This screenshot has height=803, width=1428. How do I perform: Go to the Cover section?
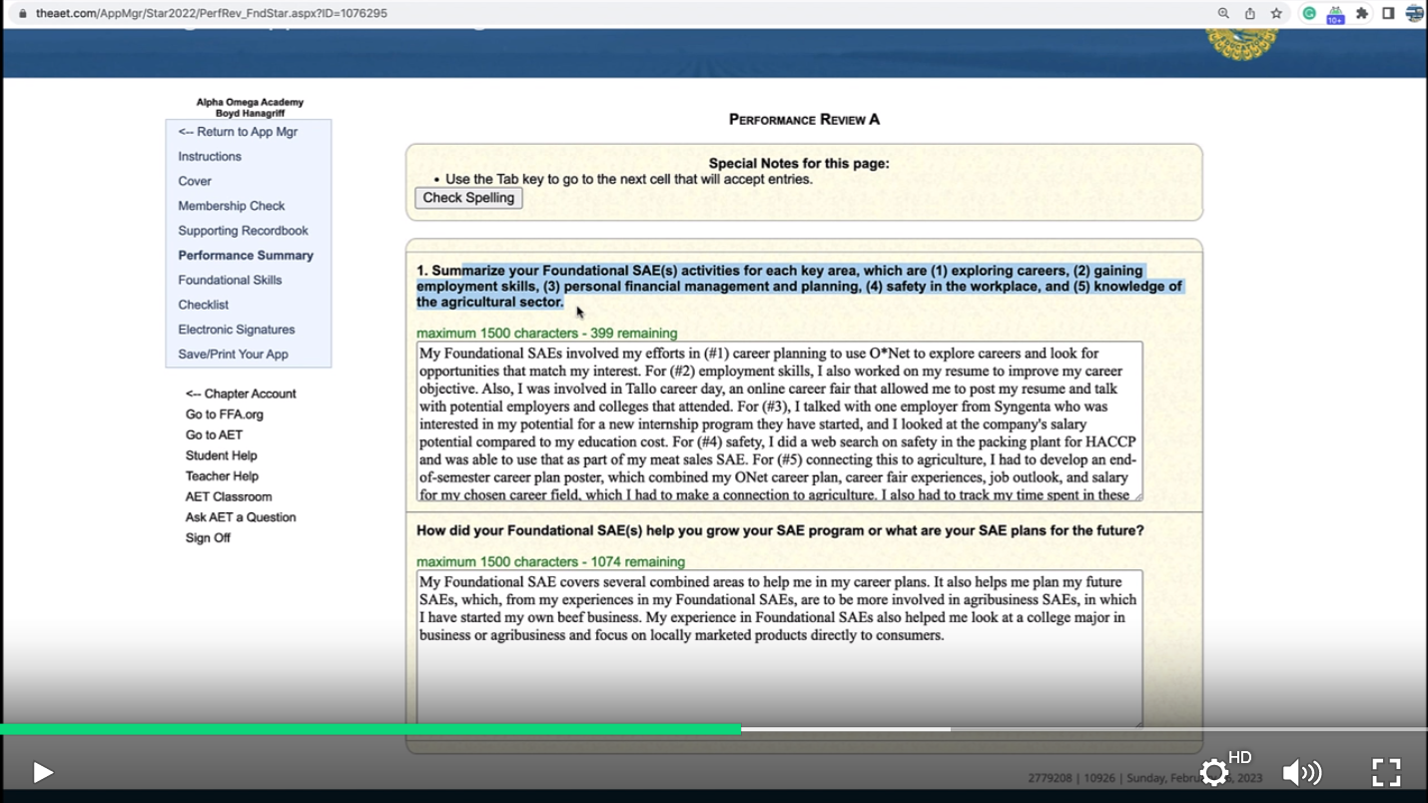(195, 181)
